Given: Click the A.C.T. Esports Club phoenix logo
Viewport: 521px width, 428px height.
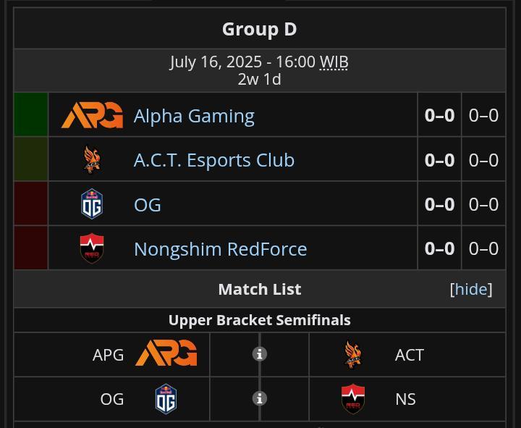Looking at the screenshot, I should click(92, 159).
